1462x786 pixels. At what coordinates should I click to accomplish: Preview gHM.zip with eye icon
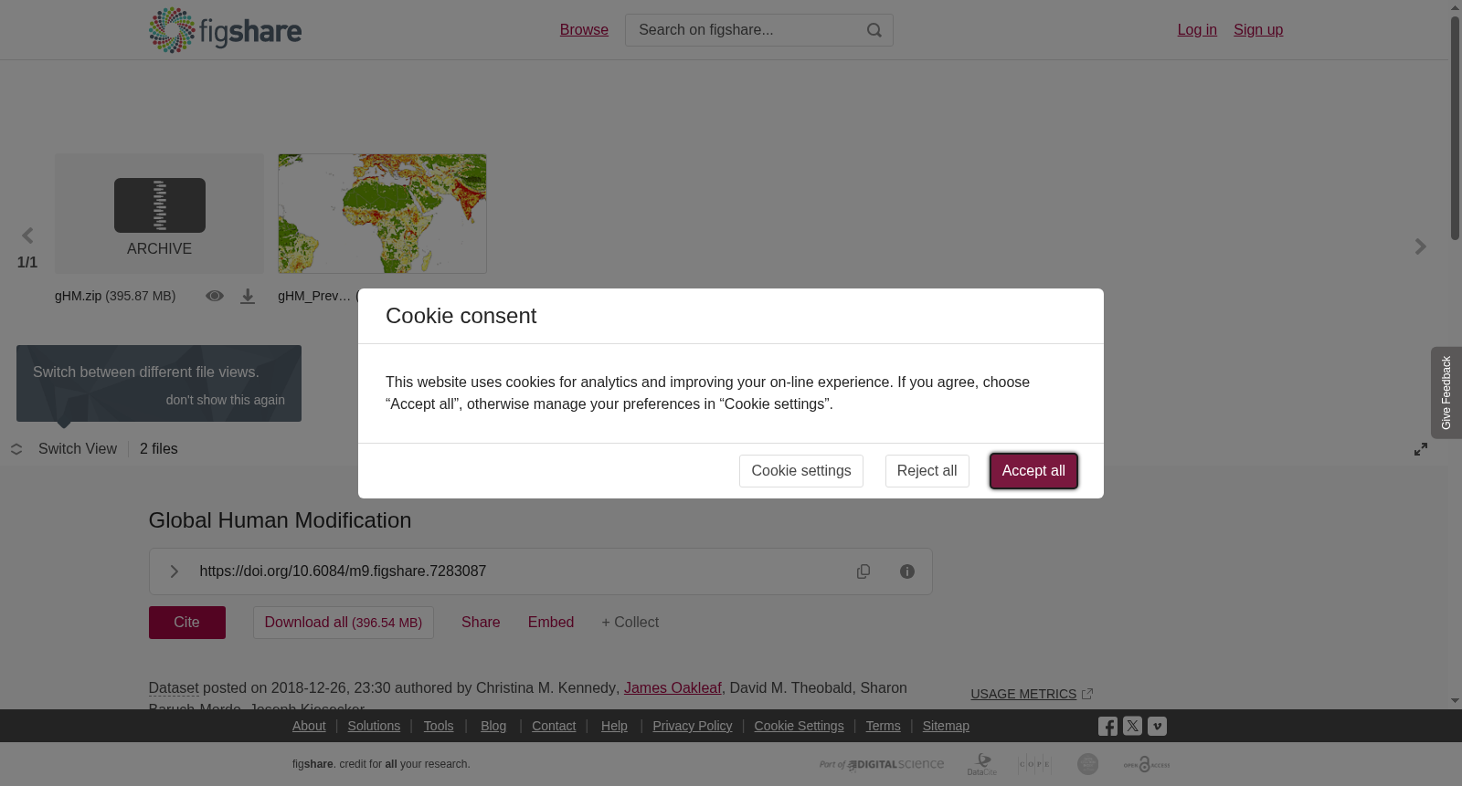215,296
